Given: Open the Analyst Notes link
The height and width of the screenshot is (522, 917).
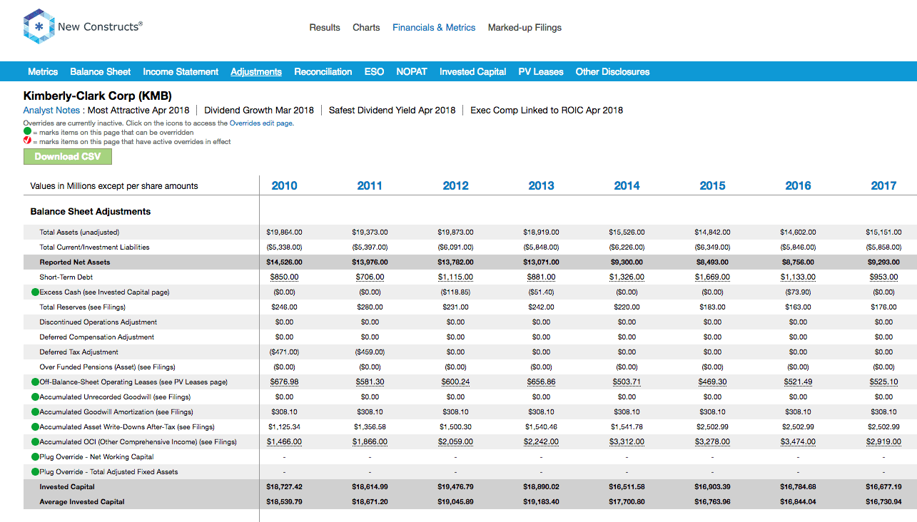Looking at the screenshot, I should click(51, 111).
